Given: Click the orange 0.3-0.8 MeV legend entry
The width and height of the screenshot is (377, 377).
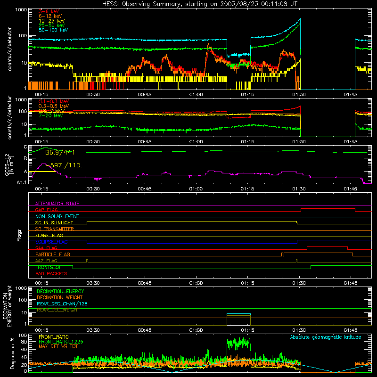Looking at the screenshot, I should pyautogui.click(x=54, y=106).
